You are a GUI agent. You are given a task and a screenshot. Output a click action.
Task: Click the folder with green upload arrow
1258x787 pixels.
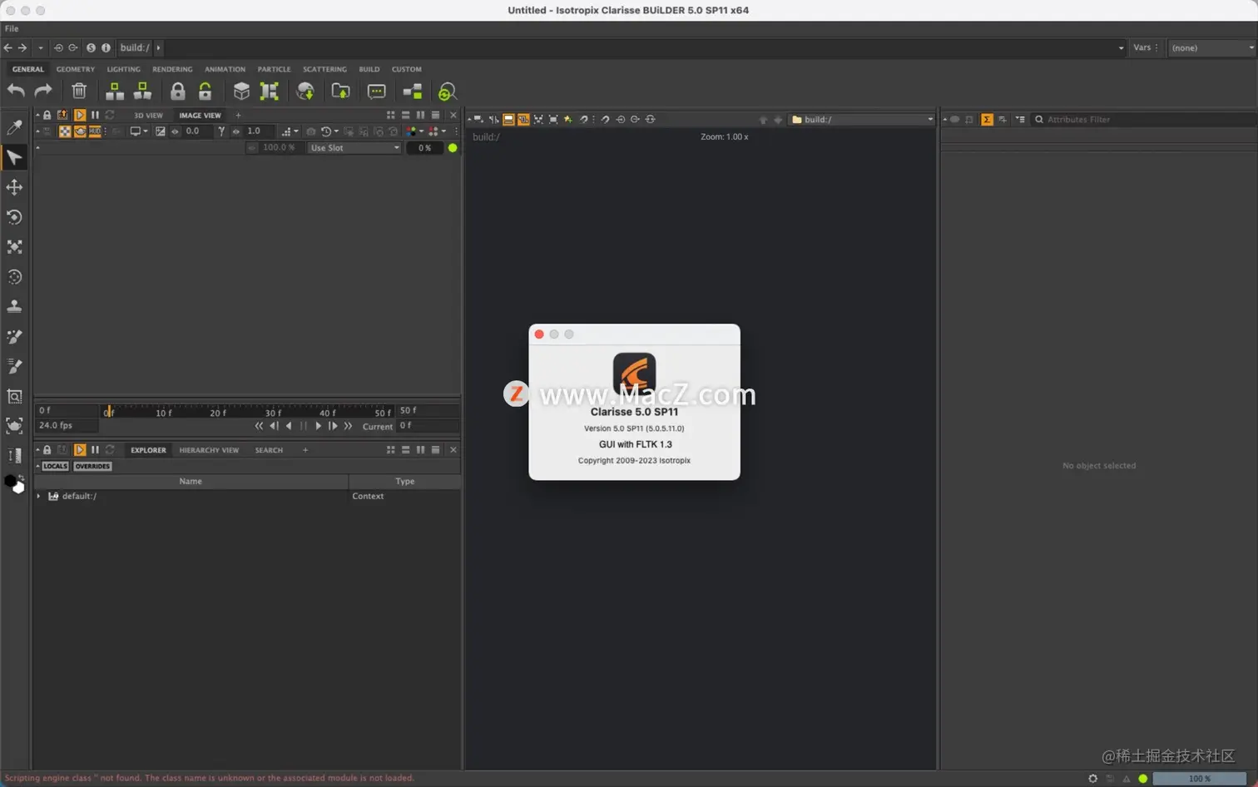click(340, 91)
